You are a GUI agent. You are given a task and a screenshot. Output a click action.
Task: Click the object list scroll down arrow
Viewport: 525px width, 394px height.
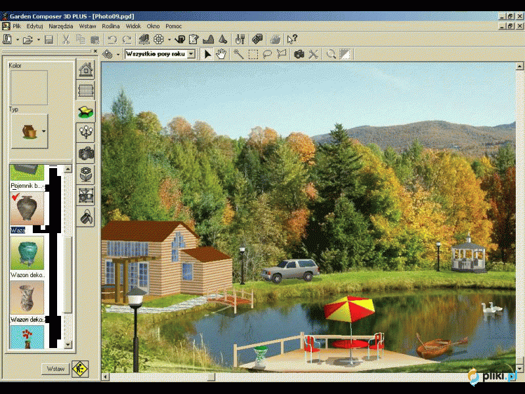[x=68, y=344]
